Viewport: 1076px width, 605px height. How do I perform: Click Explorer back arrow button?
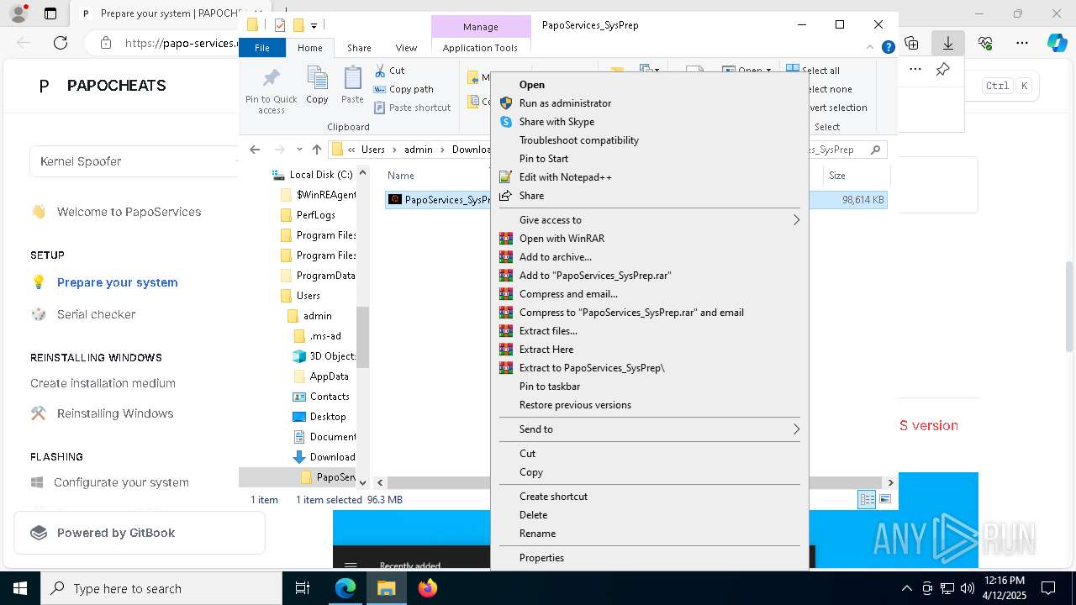pyautogui.click(x=255, y=150)
